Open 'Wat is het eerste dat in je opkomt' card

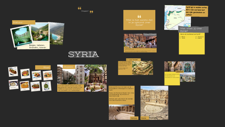click(x=139, y=20)
